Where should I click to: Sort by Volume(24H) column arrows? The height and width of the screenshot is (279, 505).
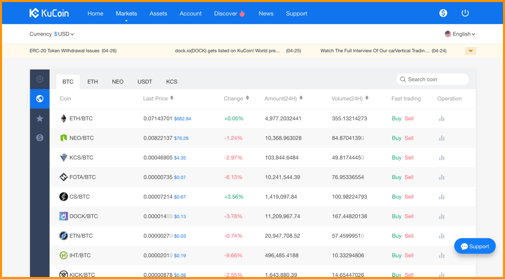pos(367,98)
